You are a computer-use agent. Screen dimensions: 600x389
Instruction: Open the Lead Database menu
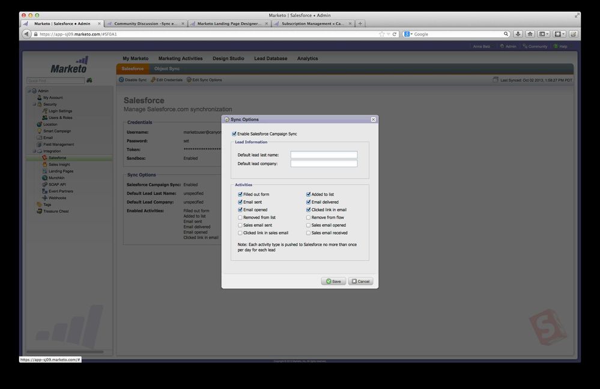270,58
